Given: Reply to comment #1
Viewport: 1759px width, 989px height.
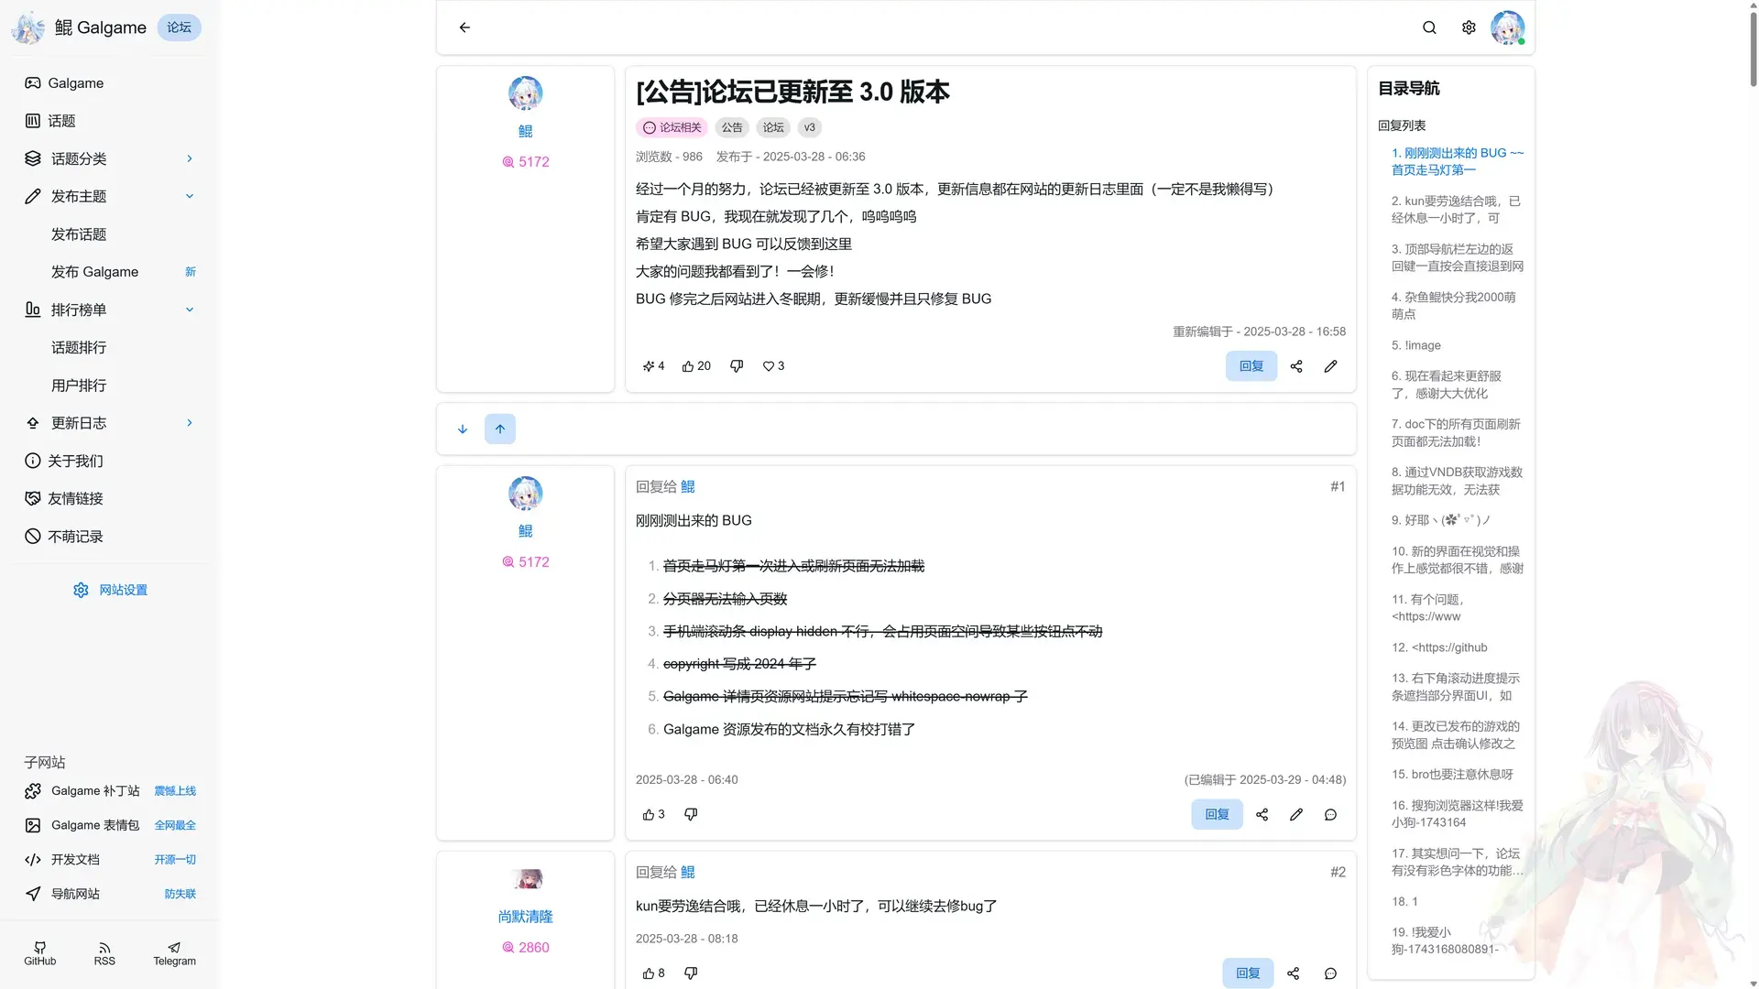Looking at the screenshot, I should tap(1217, 814).
